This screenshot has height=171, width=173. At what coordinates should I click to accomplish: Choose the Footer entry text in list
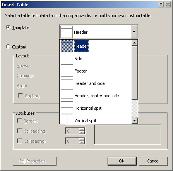[81, 71]
